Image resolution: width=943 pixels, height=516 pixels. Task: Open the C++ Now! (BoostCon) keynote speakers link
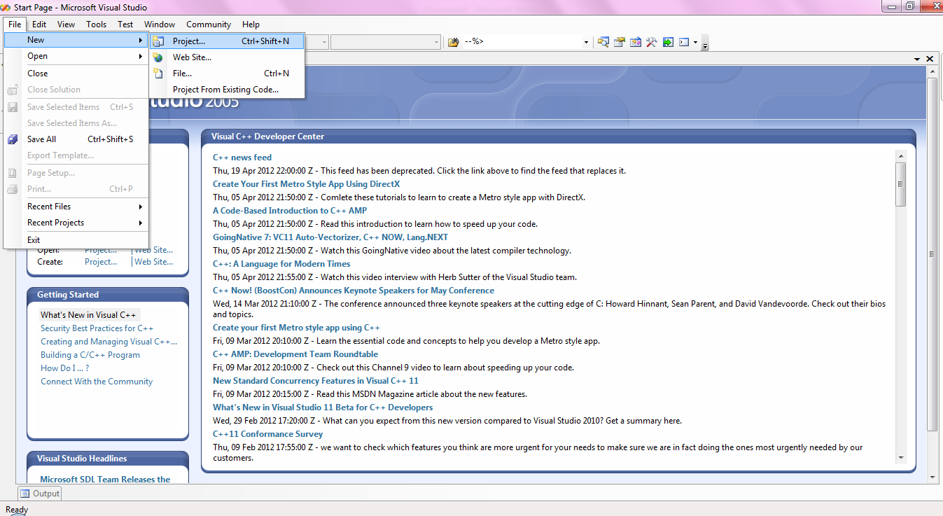click(354, 291)
